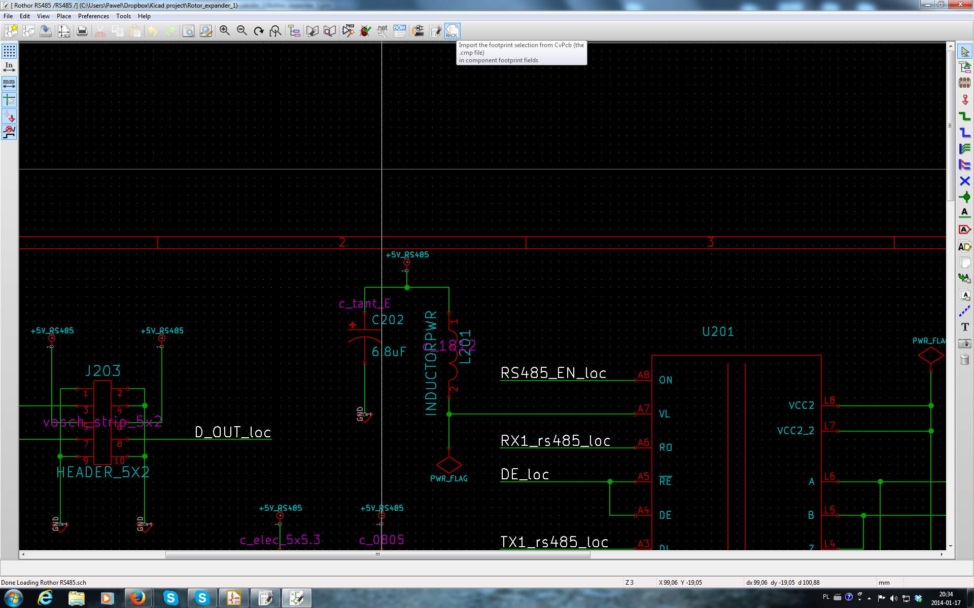Image resolution: width=974 pixels, height=608 pixels.
Task: Select the delete item trash tool
Action: (964, 360)
